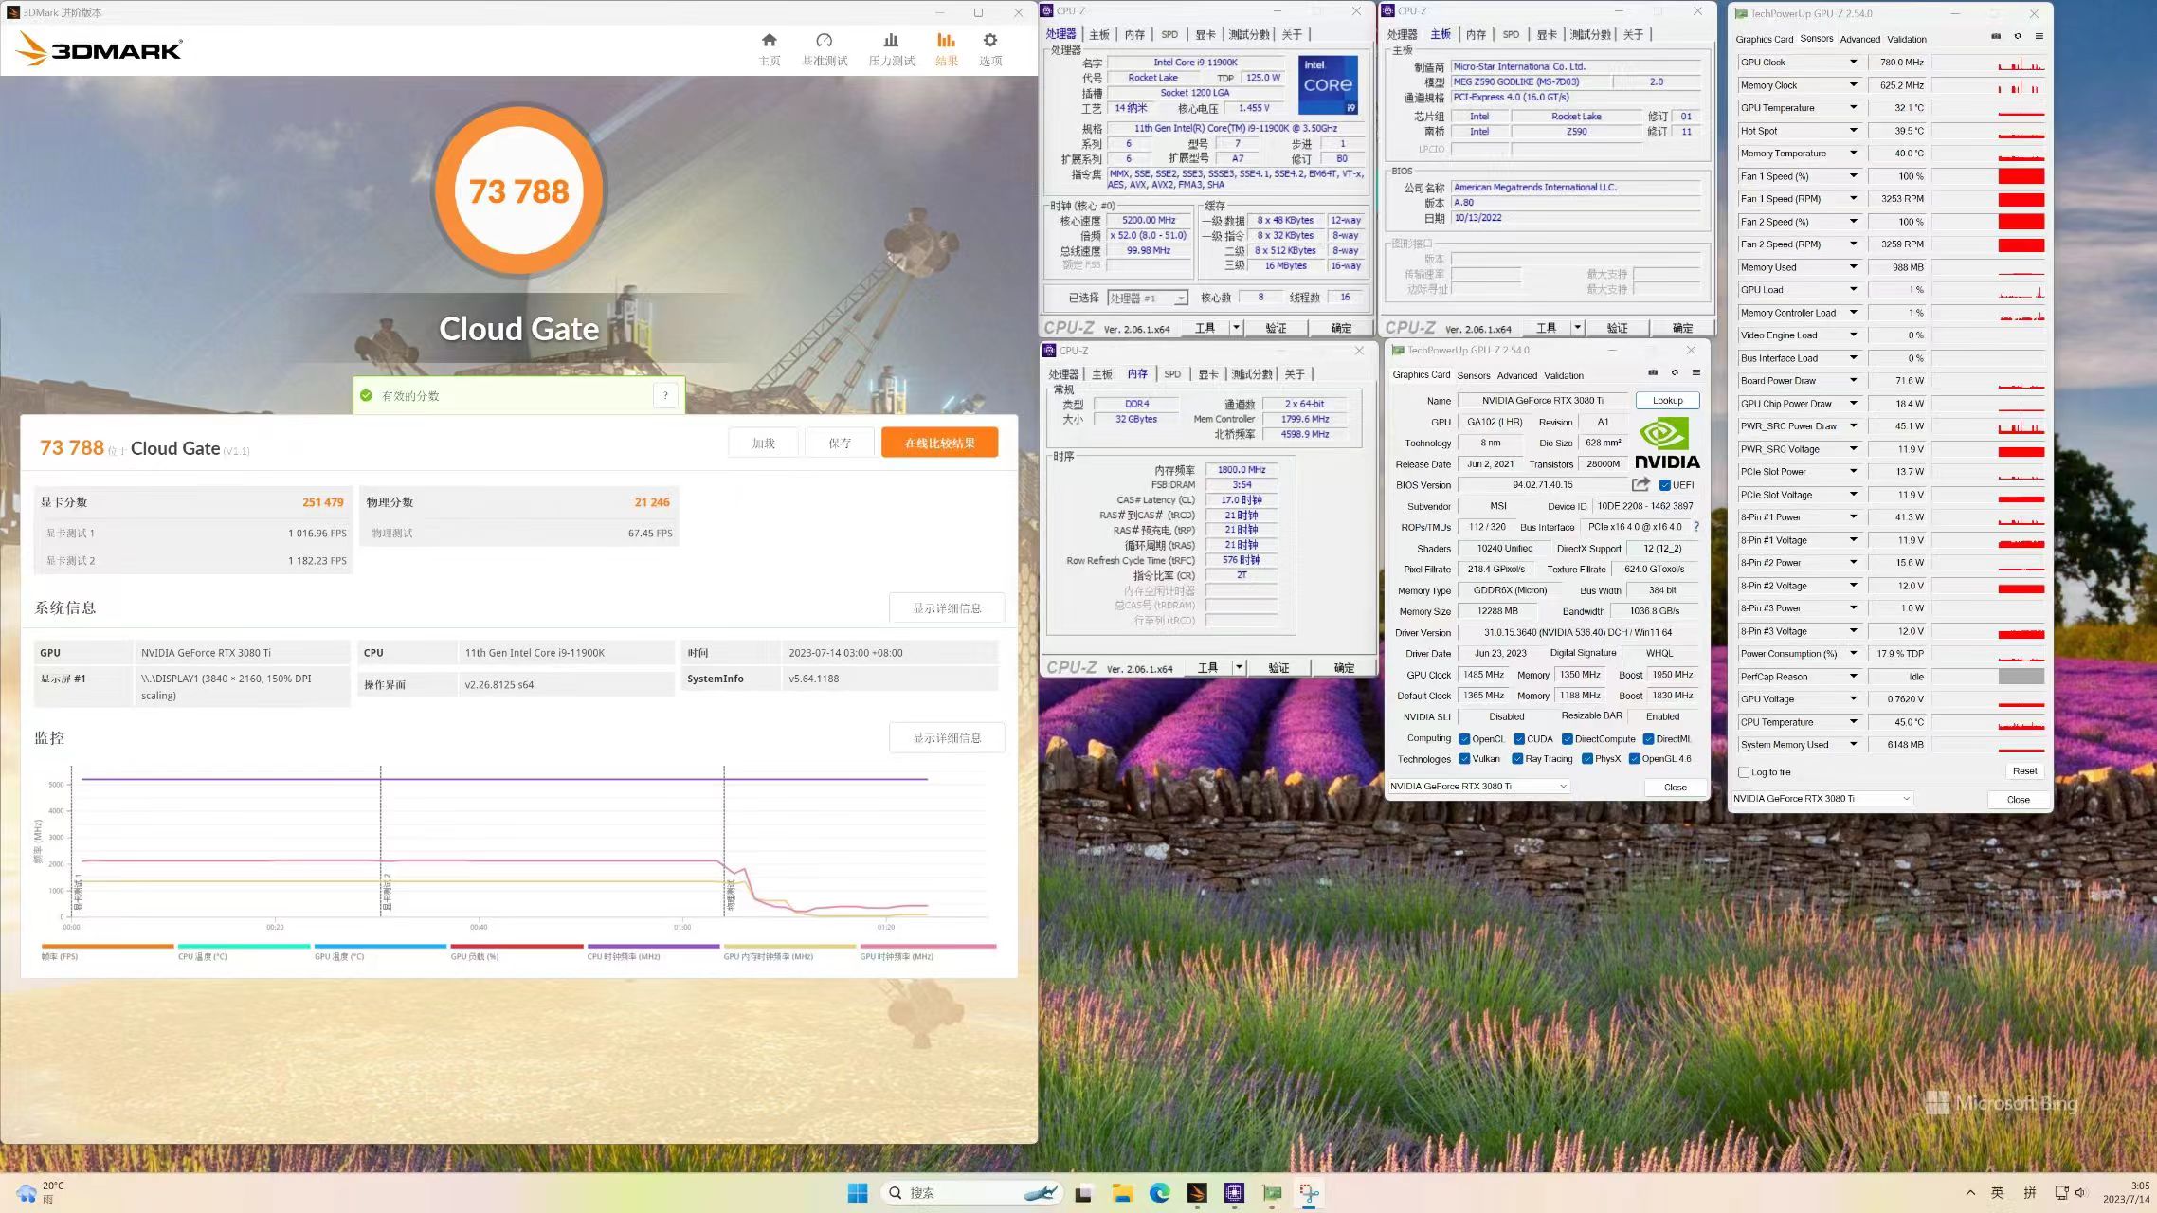The image size is (2157, 1213).
Task: Show hidden tray icons chevron
Action: coord(1970,1193)
